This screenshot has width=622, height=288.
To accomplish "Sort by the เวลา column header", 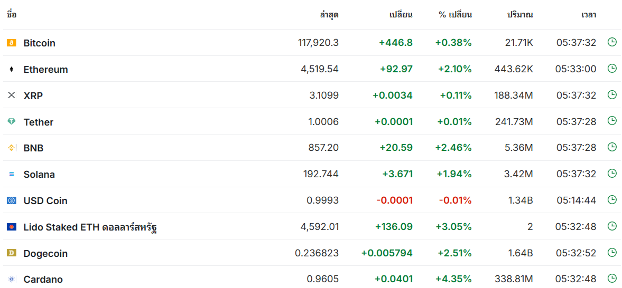I will pyautogui.click(x=589, y=15).
